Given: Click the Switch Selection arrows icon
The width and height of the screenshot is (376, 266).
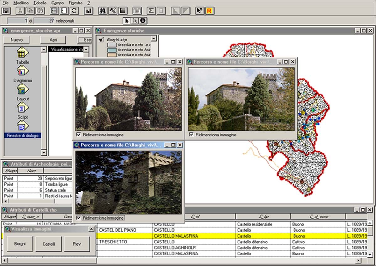Looking at the screenshot, I should pos(74,11).
